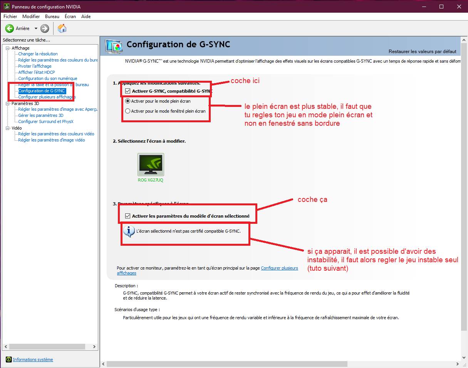Open the Informations système link
Viewport: 468px width, 368px height.
click(x=33, y=360)
